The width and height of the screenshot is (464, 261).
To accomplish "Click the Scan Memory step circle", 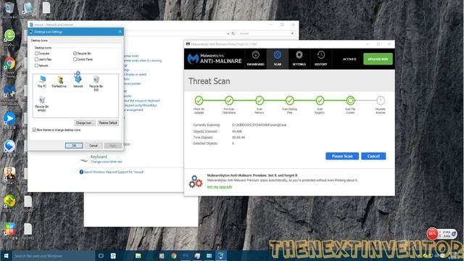I will pos(260,101).
